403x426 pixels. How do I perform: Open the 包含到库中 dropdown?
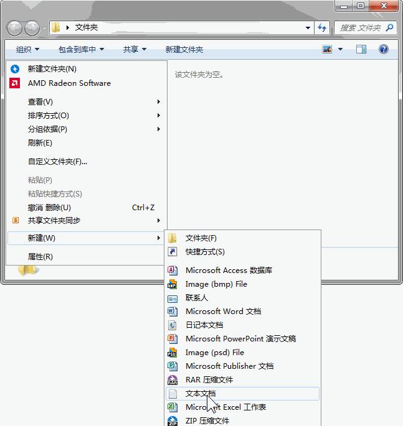click(82, 50)
